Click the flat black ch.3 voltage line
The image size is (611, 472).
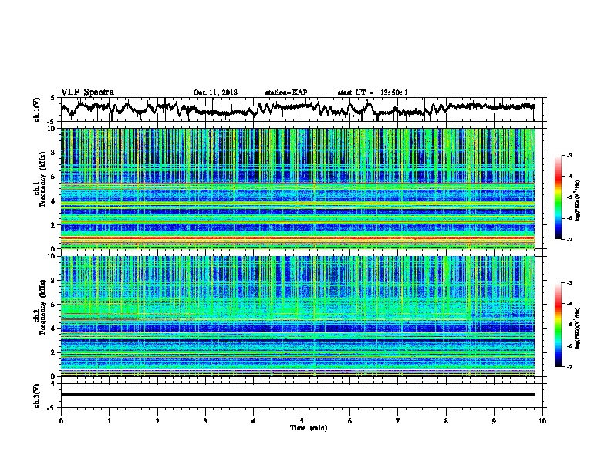[297, 395]
